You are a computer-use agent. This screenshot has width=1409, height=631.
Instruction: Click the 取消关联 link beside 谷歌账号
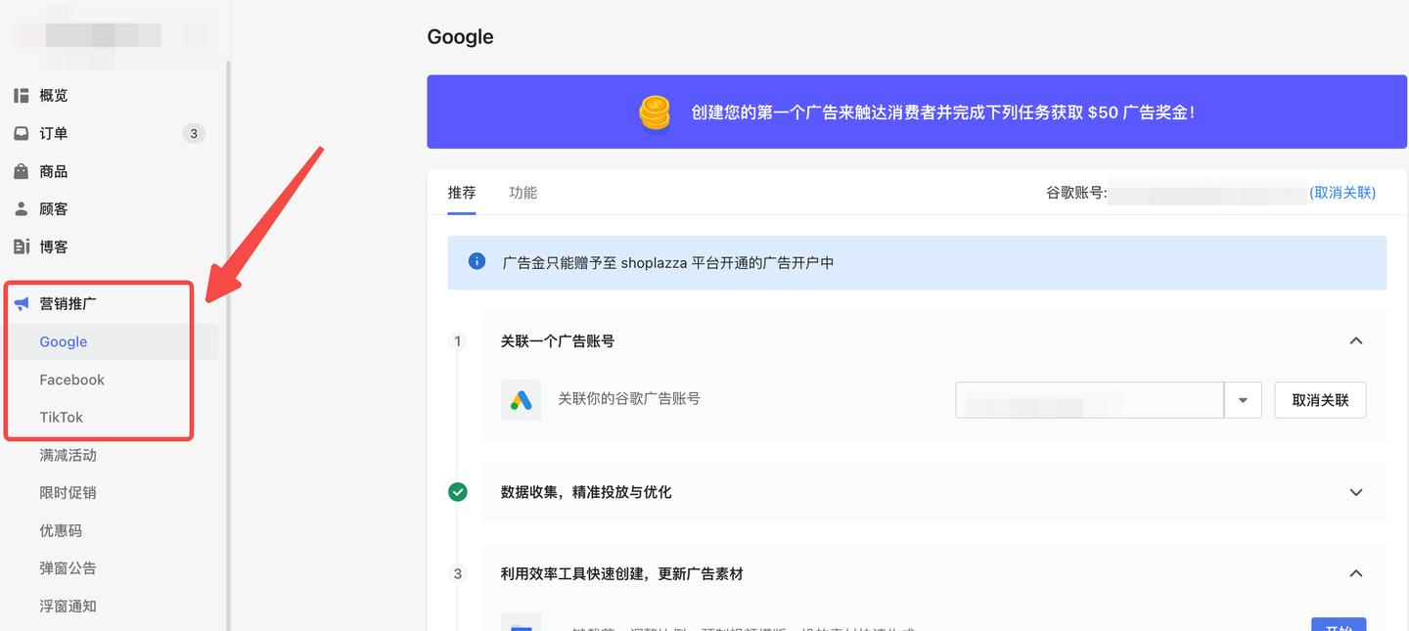[x=1341, y=193]
